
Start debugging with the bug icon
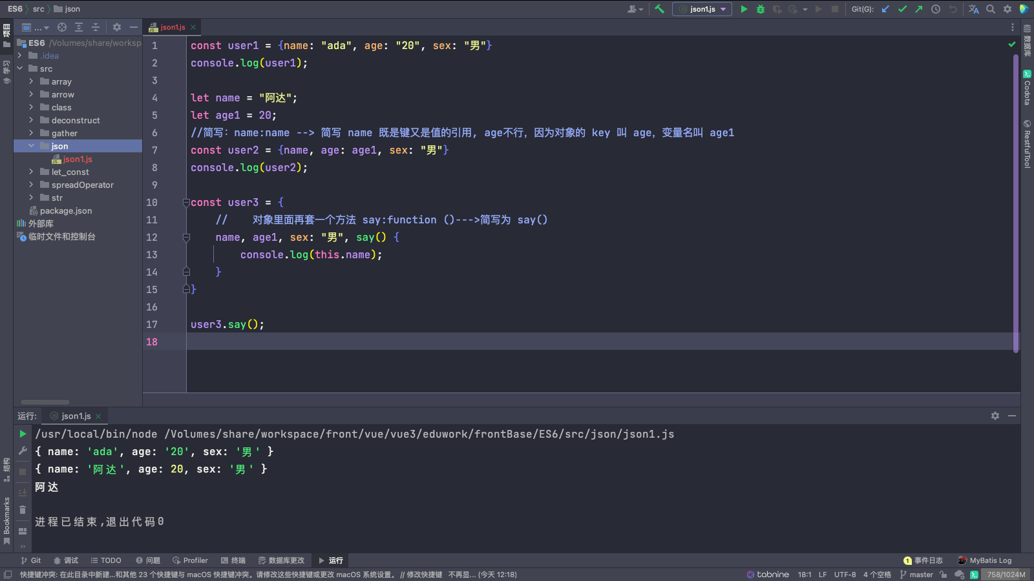tap(761, 9)
